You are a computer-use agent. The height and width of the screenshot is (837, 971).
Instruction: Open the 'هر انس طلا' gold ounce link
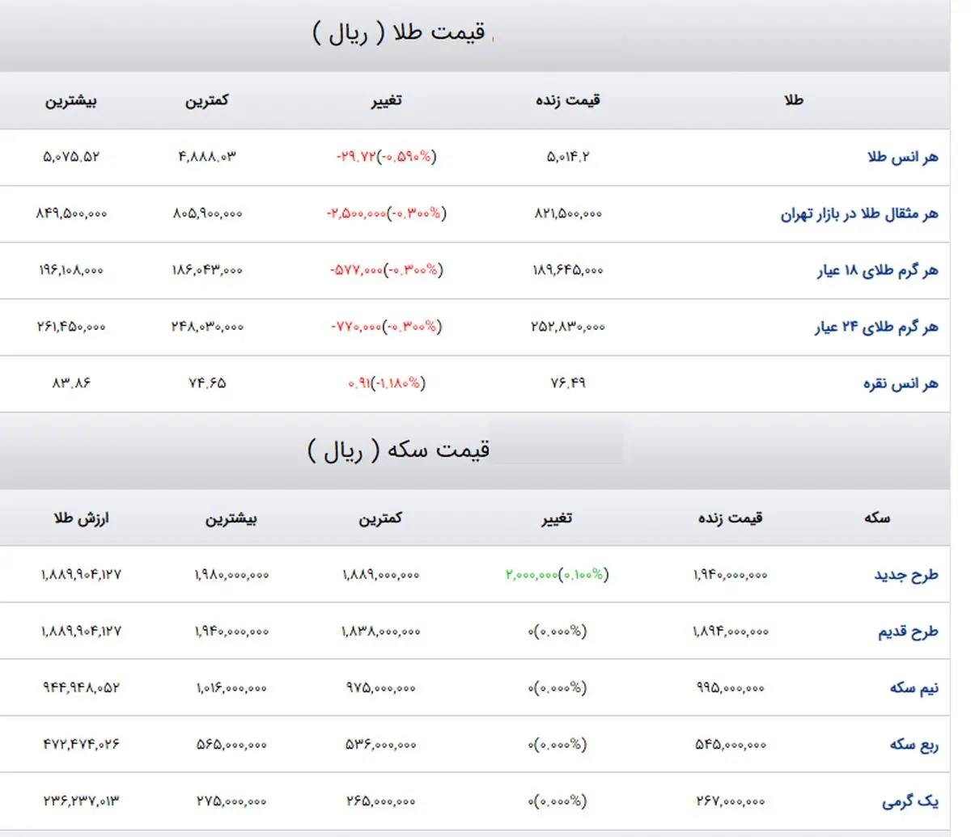click(902, 157)
